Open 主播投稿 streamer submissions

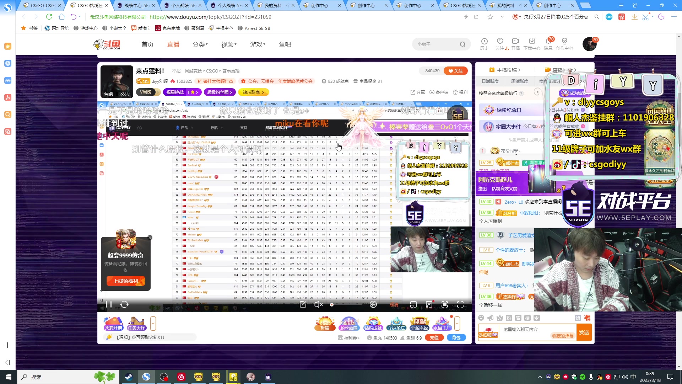click(x=505, y=70)
